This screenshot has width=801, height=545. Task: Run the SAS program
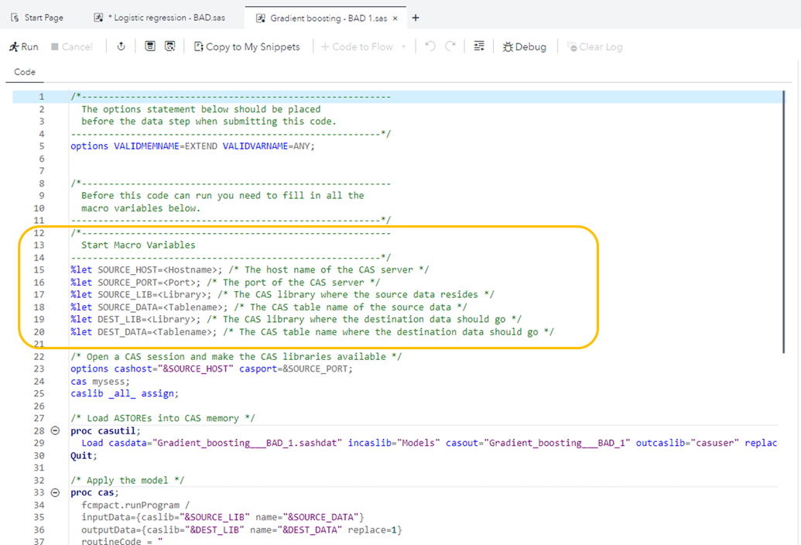(23, 47)
